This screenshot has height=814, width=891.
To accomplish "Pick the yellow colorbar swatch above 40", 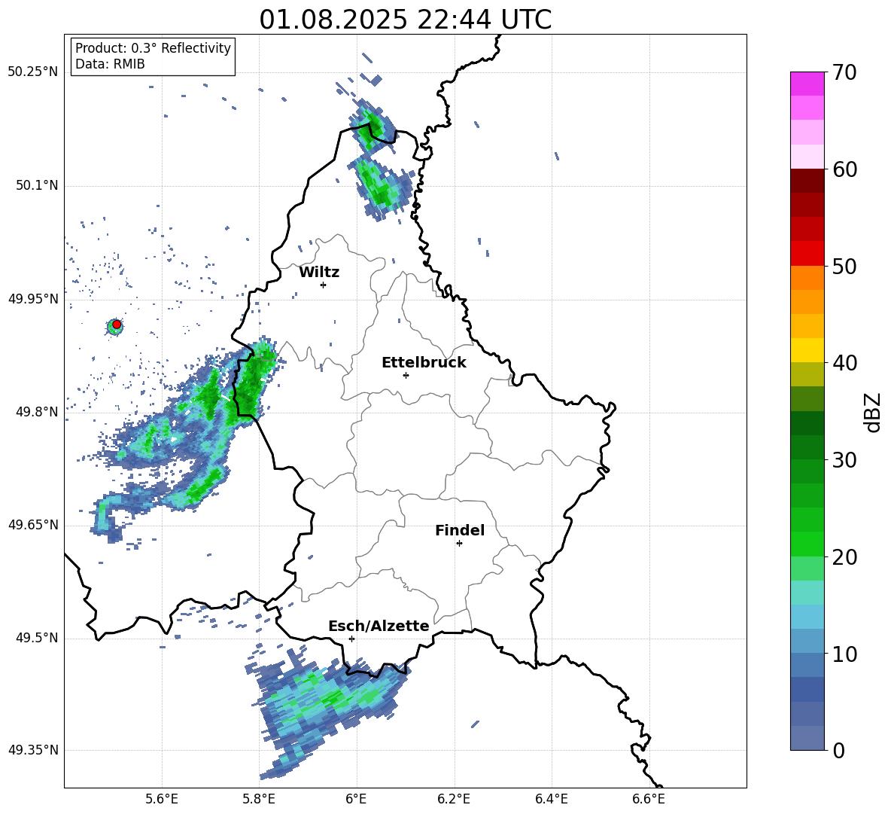I will coord(807,350).
